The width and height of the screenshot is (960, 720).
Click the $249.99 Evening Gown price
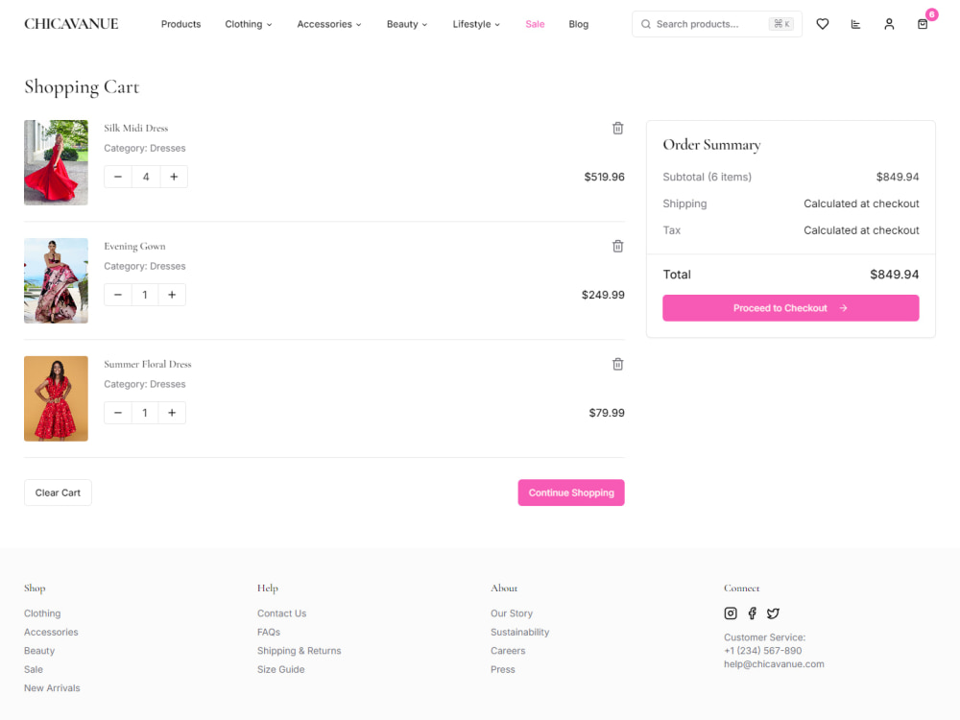(603, 295)
